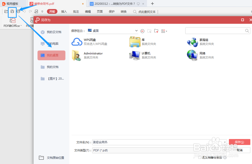Expand the 文件类型 PDF format dropdown
252x164 pixels.
(x=225, y=150)
